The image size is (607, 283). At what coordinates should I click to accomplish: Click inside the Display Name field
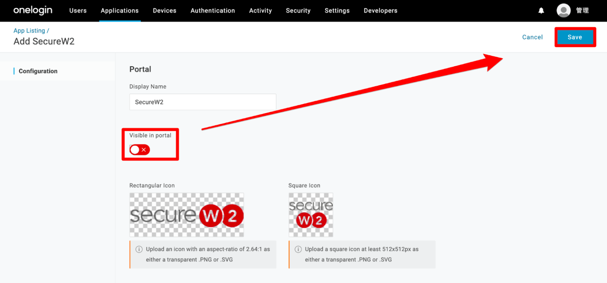tap(202, 102)
